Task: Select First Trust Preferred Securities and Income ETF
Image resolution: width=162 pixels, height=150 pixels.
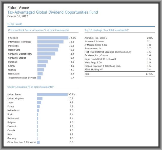Action: (108, 52)
